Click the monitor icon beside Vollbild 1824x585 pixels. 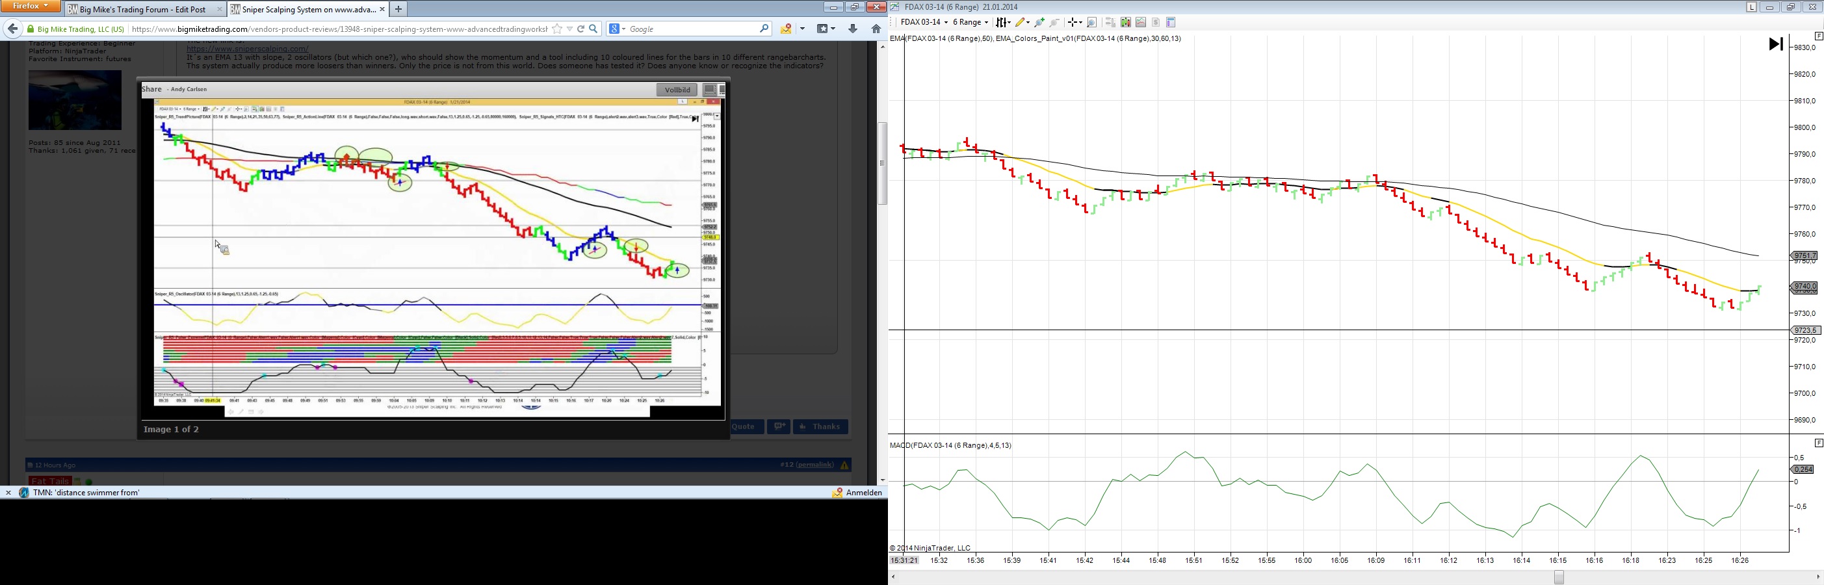709,90
